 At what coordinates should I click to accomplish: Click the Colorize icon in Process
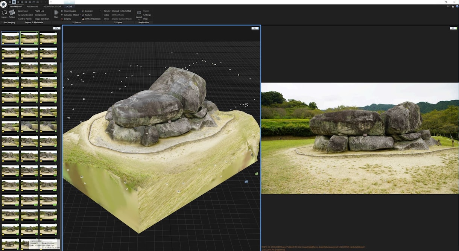(83, 11)
